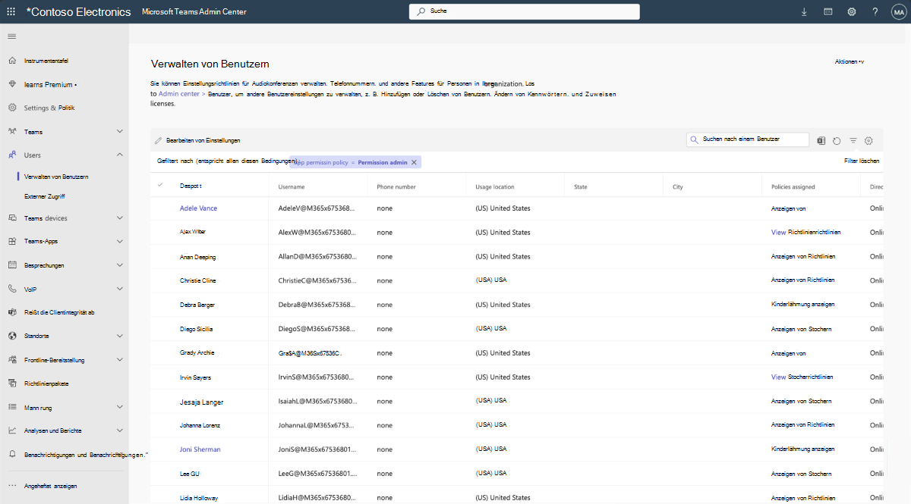Click DebraB@M365x675368... username cell
The image size is (911, 504).
[x=317, y=305]
